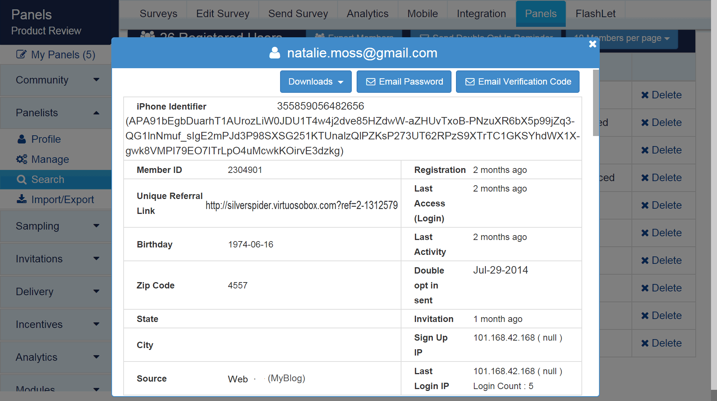
Task: Click envelope icon on Email Verification Code
Action: point(470,82)
